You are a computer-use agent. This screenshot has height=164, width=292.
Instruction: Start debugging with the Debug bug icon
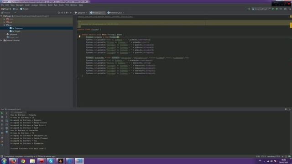point(277,9)
